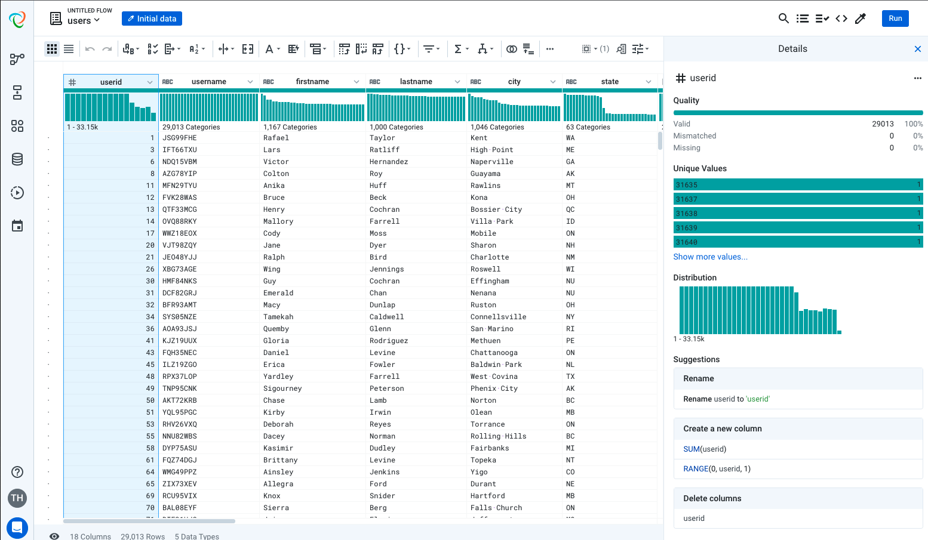Toggle the eye visibility icon in the footer
The height and width of the screenshot is (540, 928).
pos(54,536)
